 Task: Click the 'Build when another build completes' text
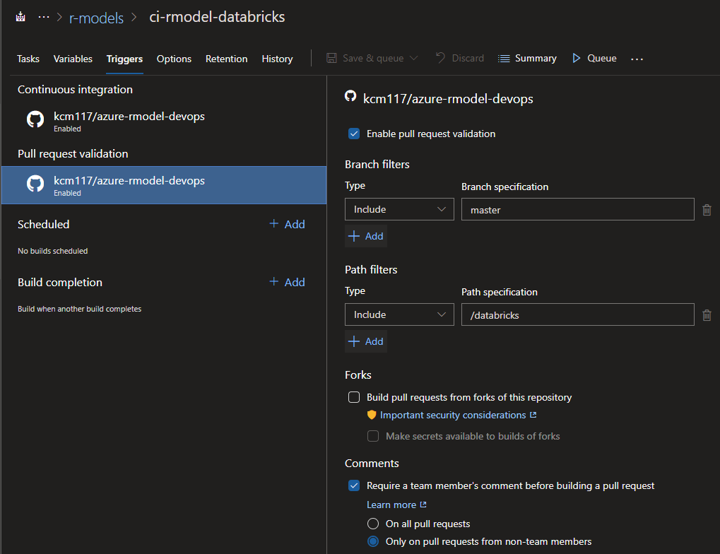click(79, 309)
